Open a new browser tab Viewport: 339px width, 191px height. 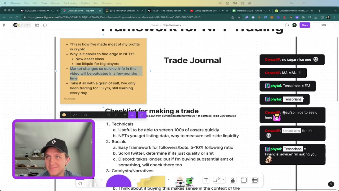(319, 11)
